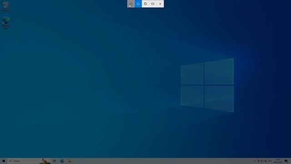The image size is (291, 164).
Task: Open the Recycle Bin desktop icon
Action: (6, 6)
